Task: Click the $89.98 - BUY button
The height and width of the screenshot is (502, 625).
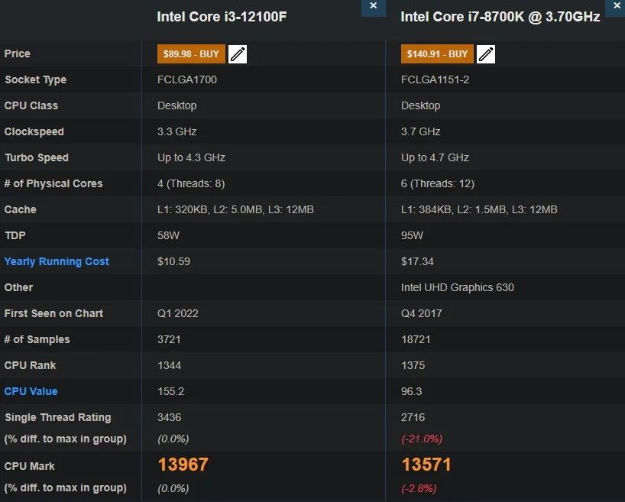Action: click(191, 53)
